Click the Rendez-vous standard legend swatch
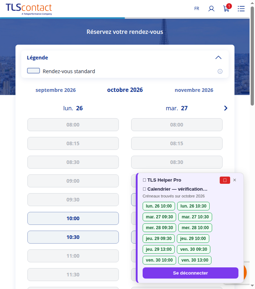The height and width of the screenshot is (289, 255). 33,71
